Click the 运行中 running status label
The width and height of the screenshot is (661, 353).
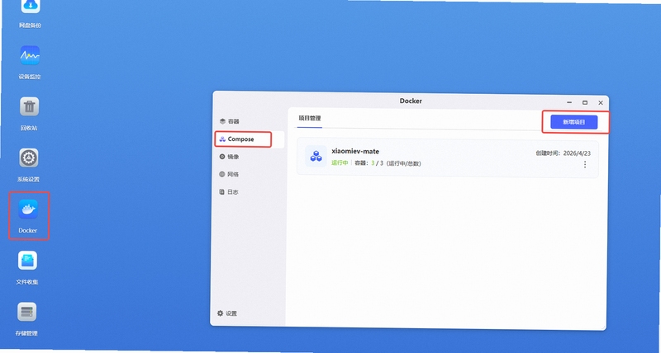tap(340, 162)
